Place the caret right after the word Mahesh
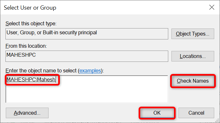 [x=56, y=79]
